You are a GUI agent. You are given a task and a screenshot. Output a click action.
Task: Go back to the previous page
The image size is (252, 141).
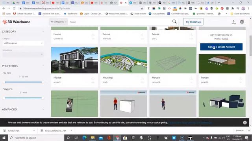4,9
